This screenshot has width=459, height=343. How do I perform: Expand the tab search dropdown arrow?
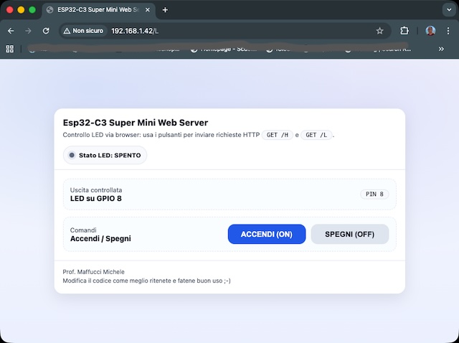448,10
